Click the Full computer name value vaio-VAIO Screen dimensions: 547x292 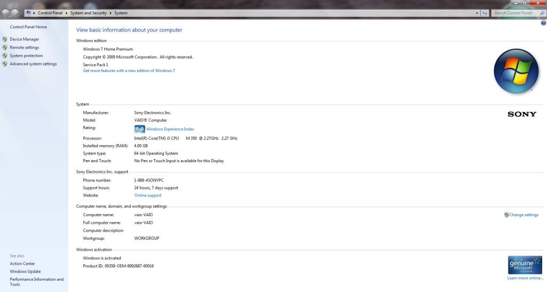coord(143,223)
